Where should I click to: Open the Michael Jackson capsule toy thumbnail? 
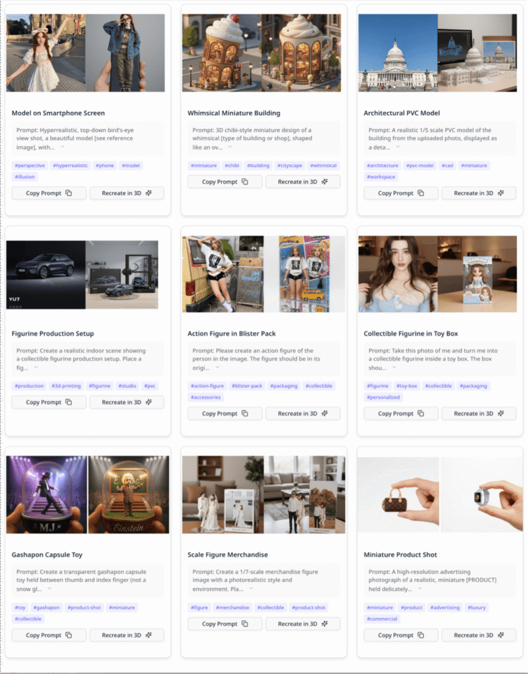tap(45, 494)
